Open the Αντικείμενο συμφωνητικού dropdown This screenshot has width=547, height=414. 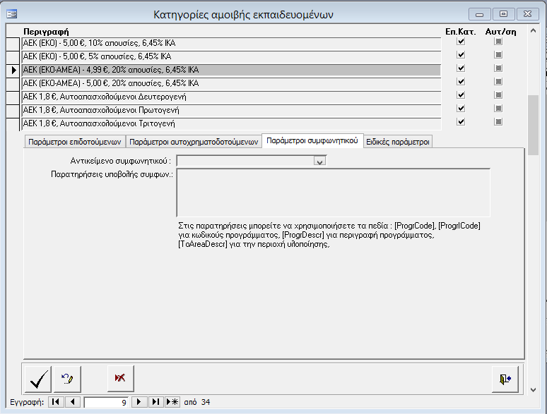tap(319, 161)
